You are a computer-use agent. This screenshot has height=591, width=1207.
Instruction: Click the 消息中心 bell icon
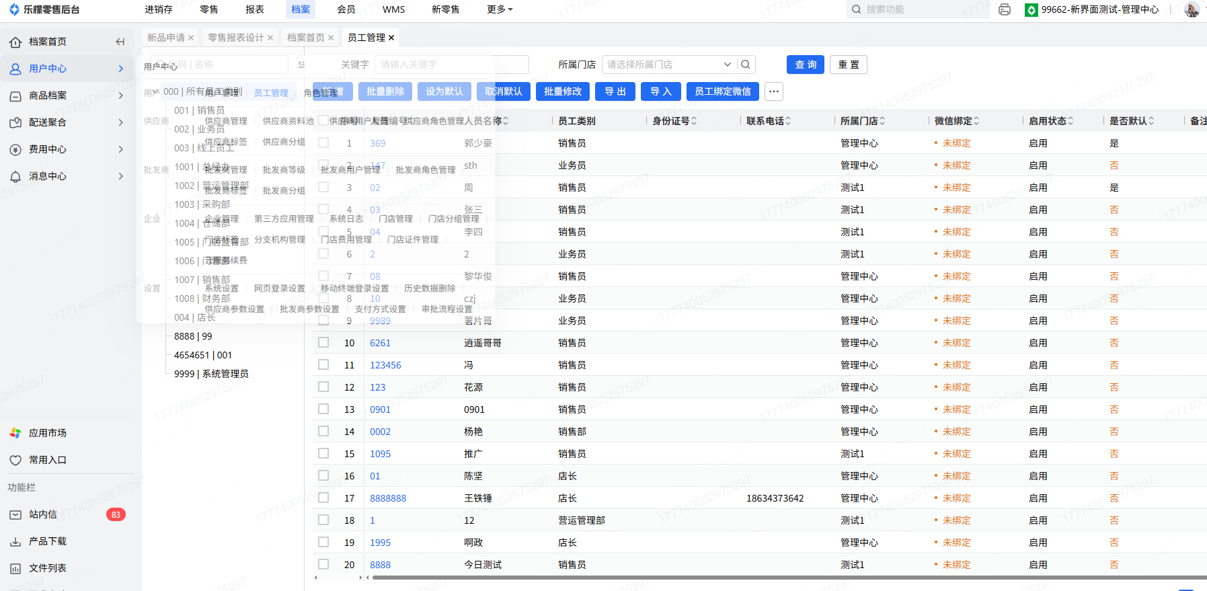coord(15,176)
